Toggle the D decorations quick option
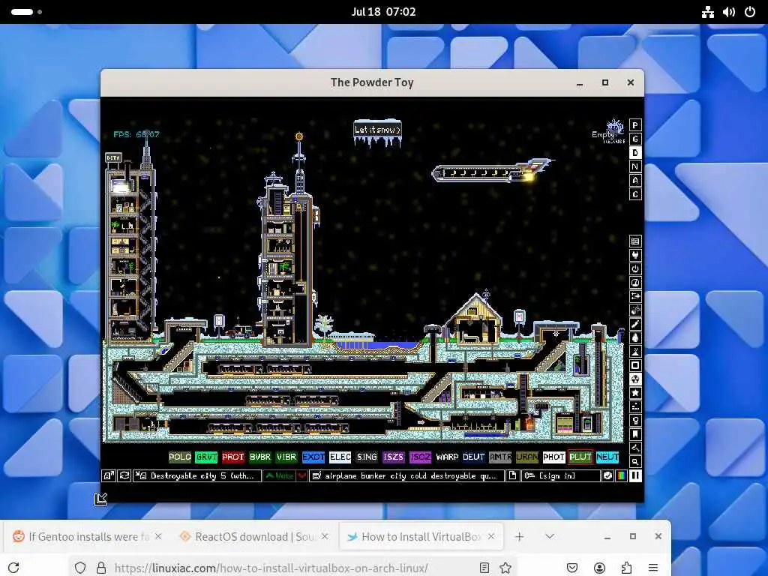This screenshot has width=768, height=576. pos(635,153)
